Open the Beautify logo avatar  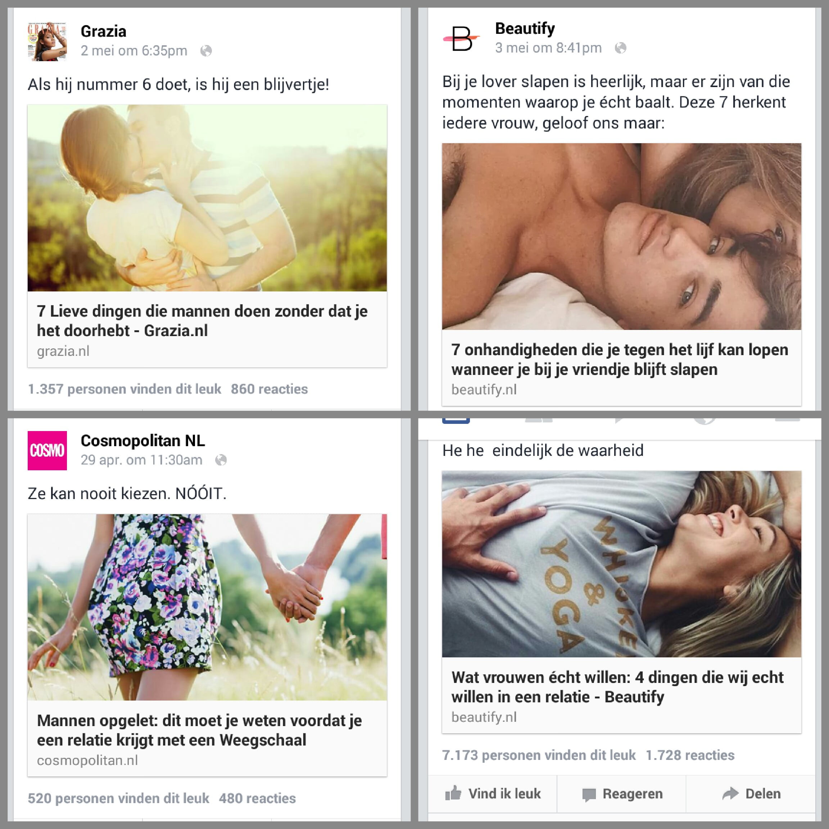point(461,38)
